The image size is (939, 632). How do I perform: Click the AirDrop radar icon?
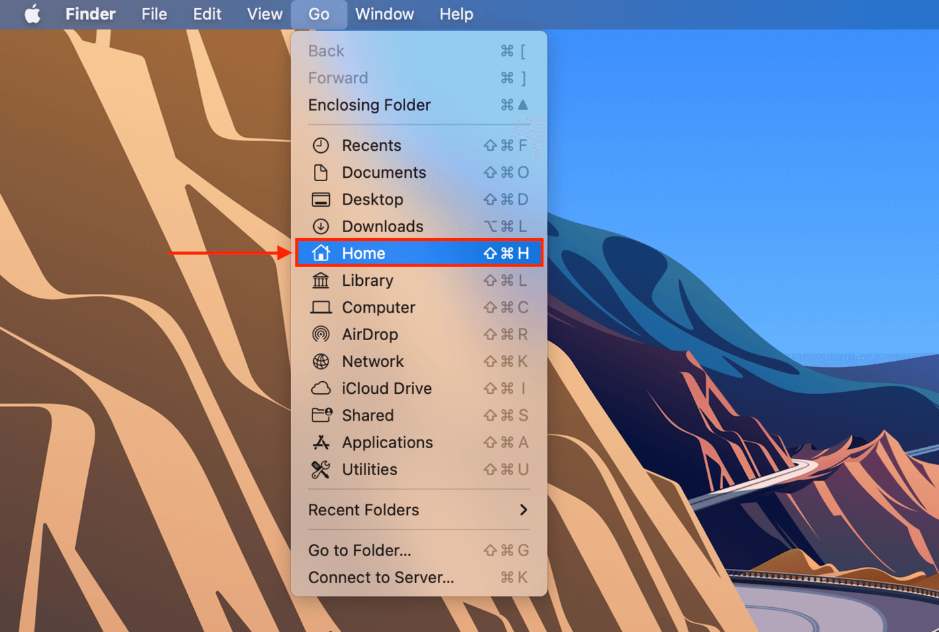point(321,334)
